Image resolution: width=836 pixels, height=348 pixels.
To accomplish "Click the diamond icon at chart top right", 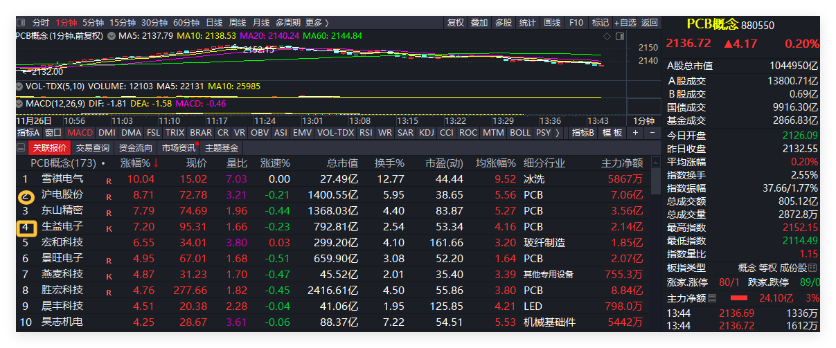I will pos(607,36).
